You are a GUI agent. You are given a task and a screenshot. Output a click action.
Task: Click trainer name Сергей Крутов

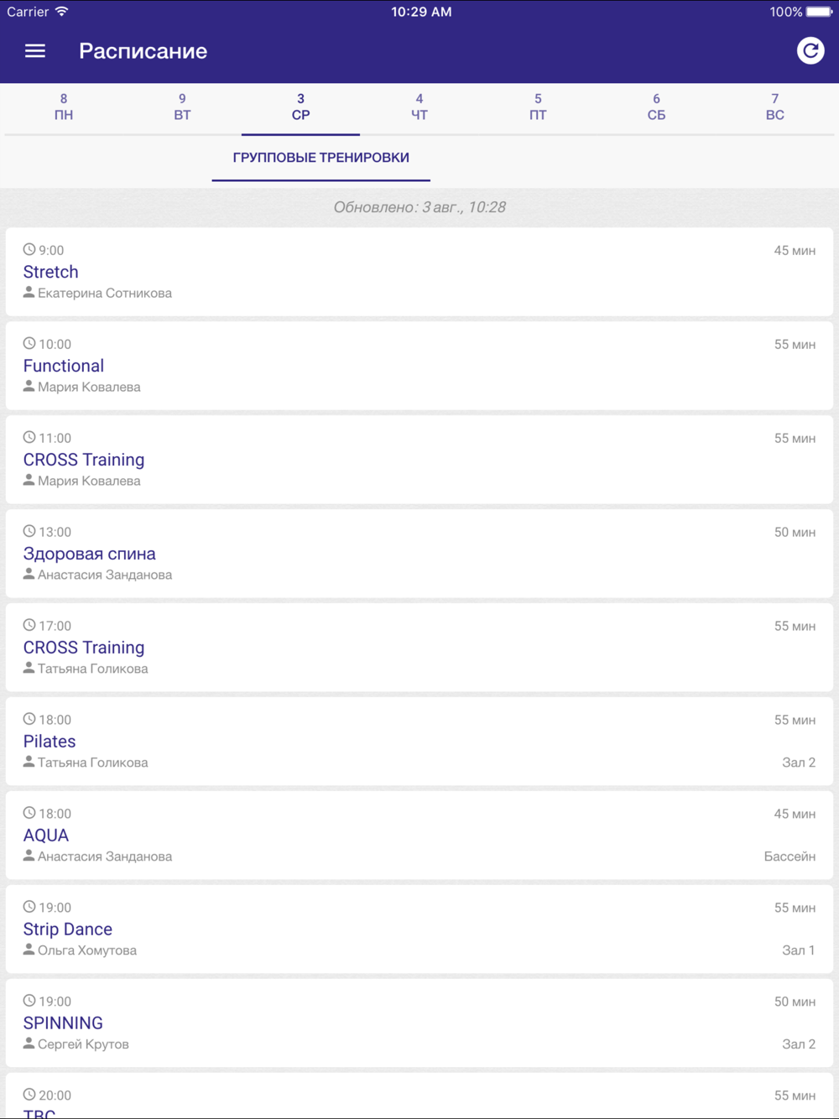coord(83,1044)
